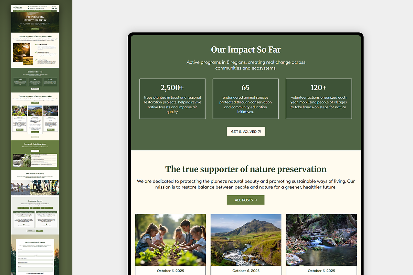Focus the Email field in contact form

26,256
